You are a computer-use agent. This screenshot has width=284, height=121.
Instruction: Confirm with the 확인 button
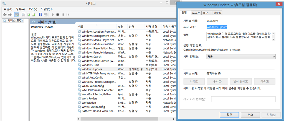pos(229,115)
